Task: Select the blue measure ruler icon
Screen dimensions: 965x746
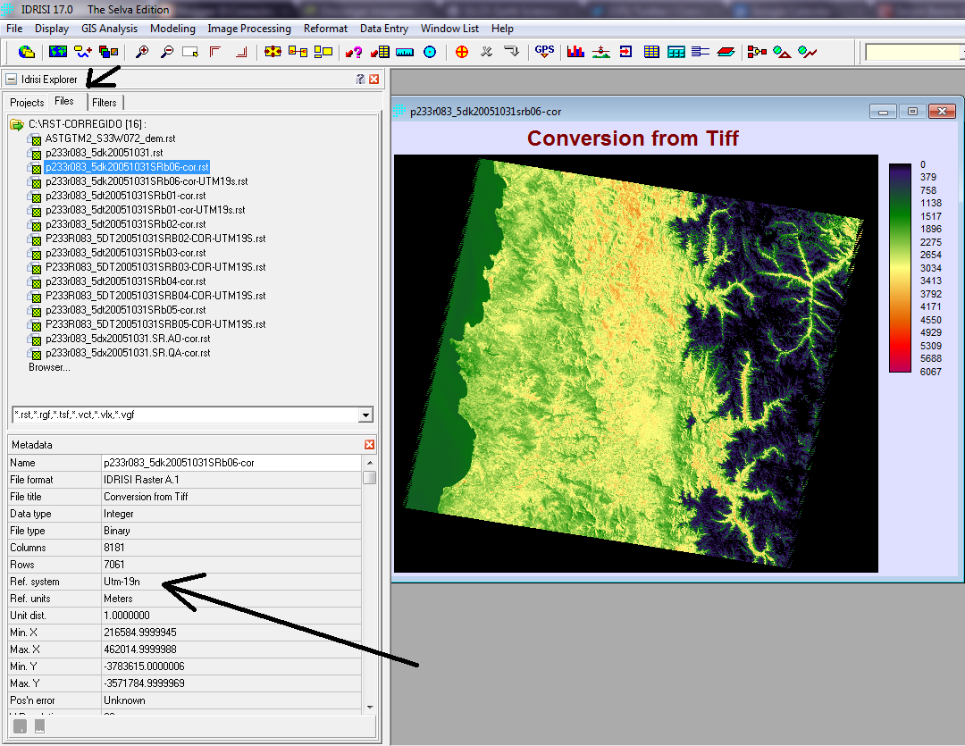Action: [405, 52]
